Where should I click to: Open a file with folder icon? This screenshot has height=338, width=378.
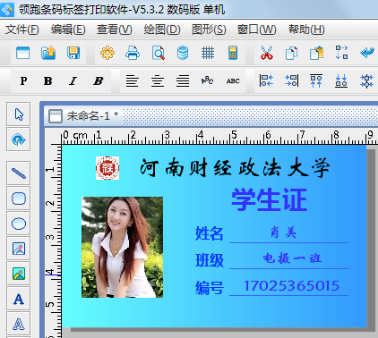[x=48, y=53]
